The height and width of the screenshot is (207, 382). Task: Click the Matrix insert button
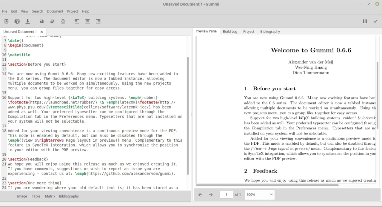pos(50,196)
